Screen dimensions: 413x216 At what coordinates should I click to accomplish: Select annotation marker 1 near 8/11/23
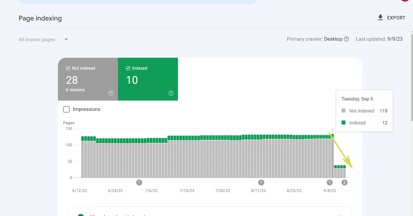261,182
